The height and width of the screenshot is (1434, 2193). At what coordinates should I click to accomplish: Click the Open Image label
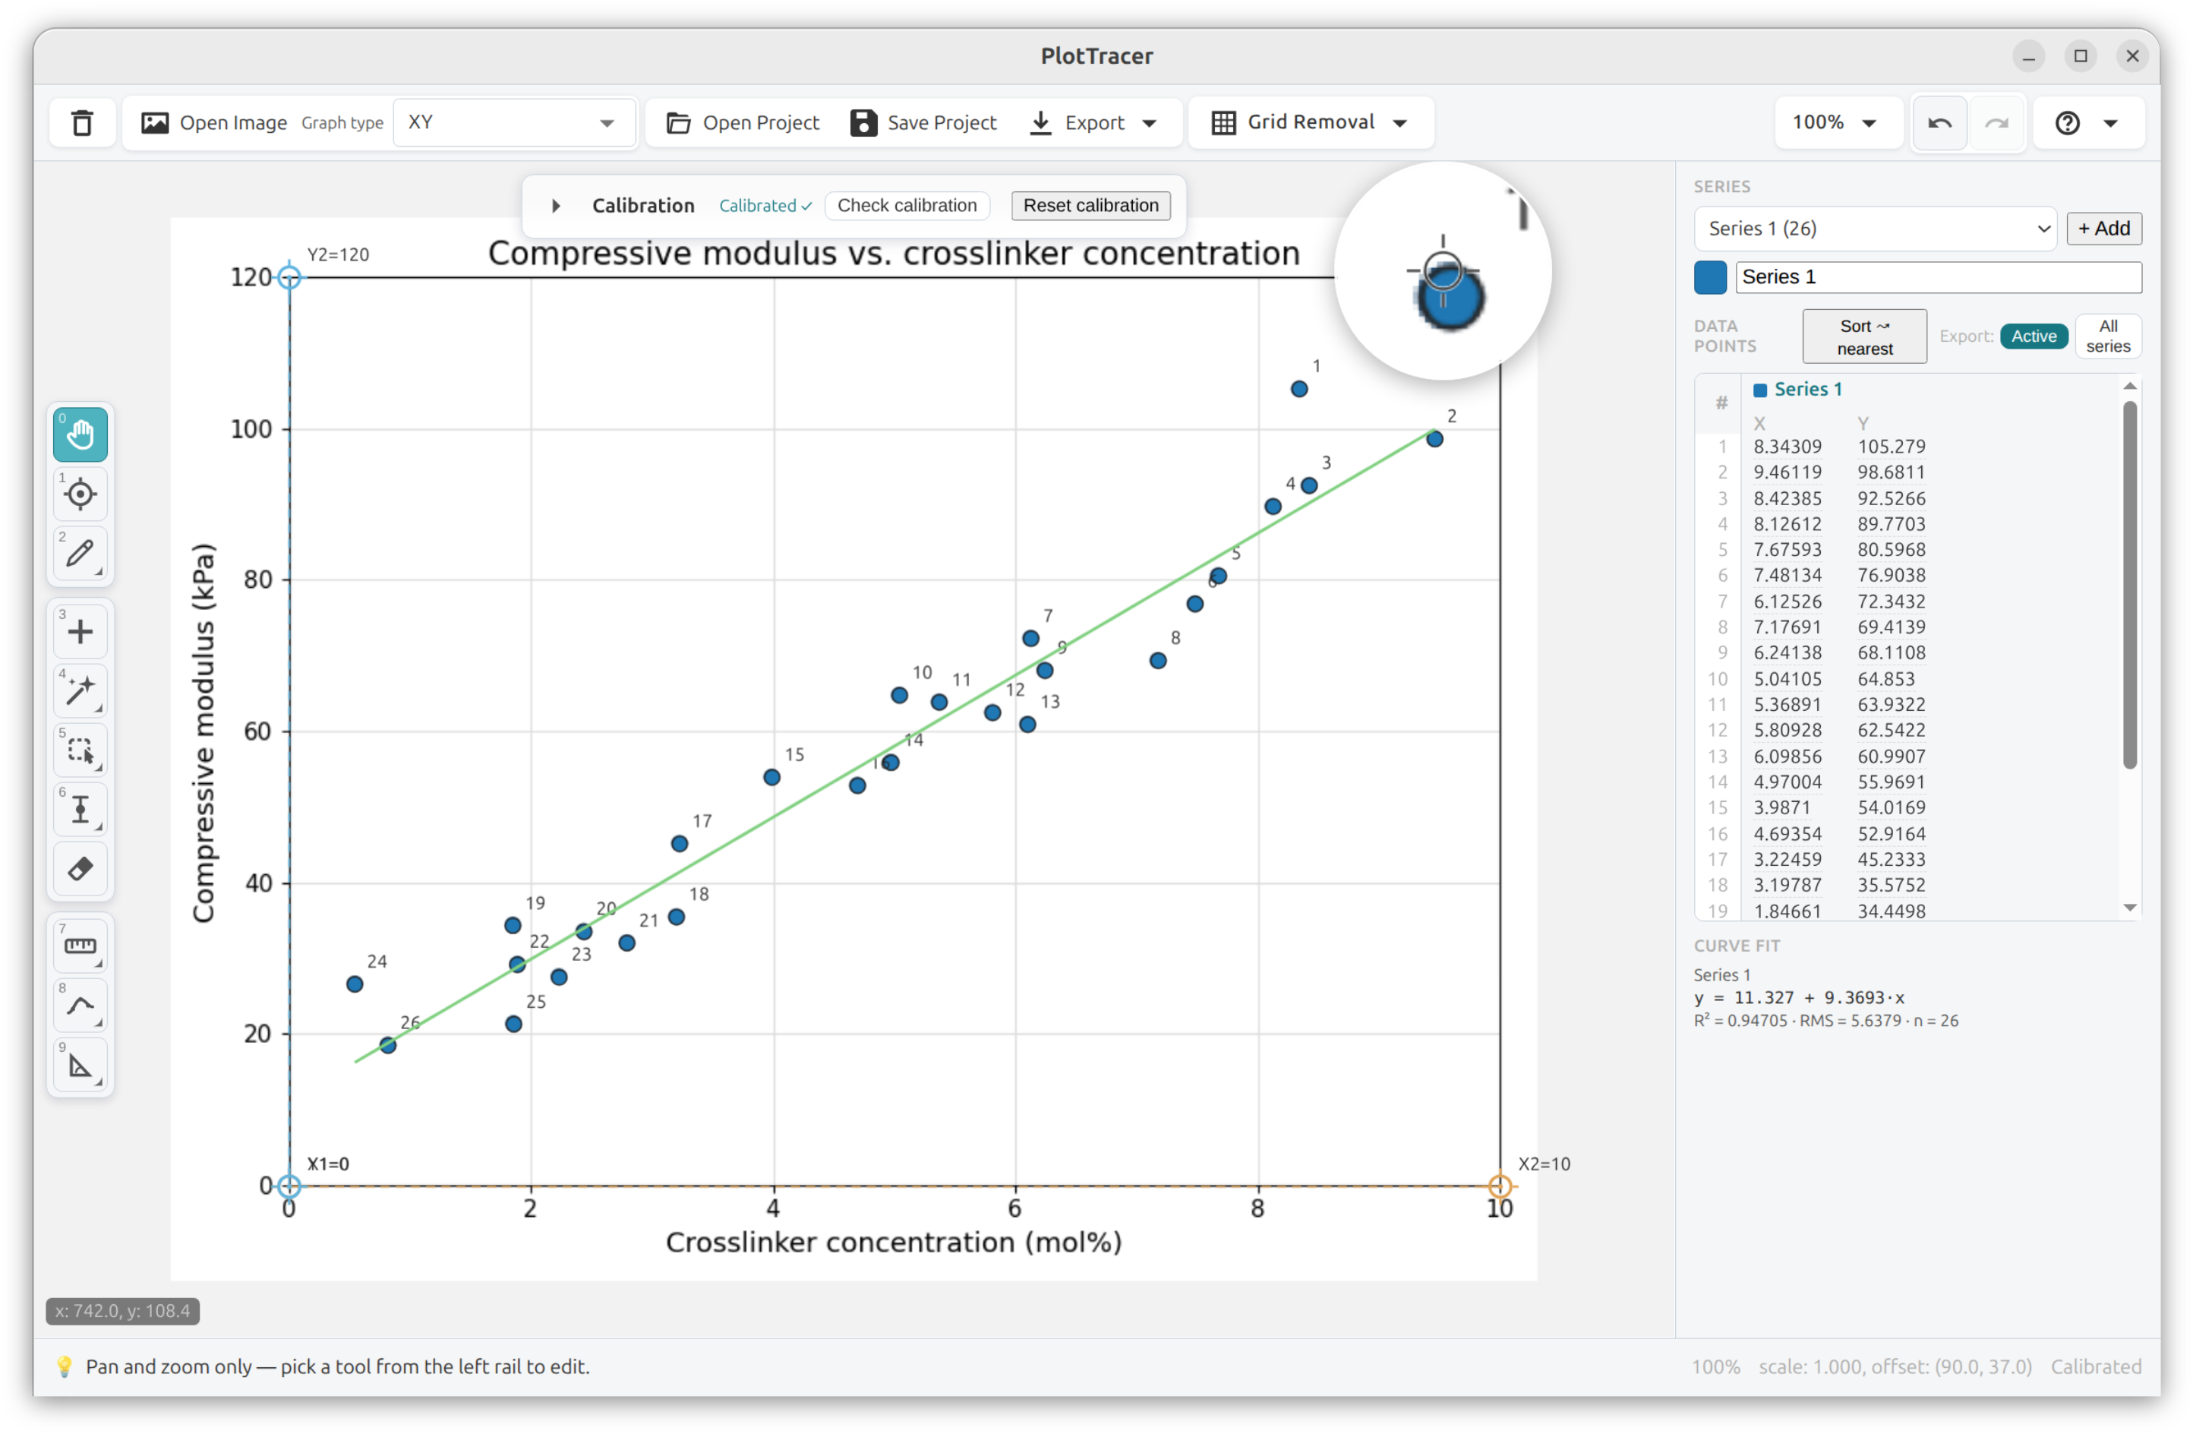(233, 122)
